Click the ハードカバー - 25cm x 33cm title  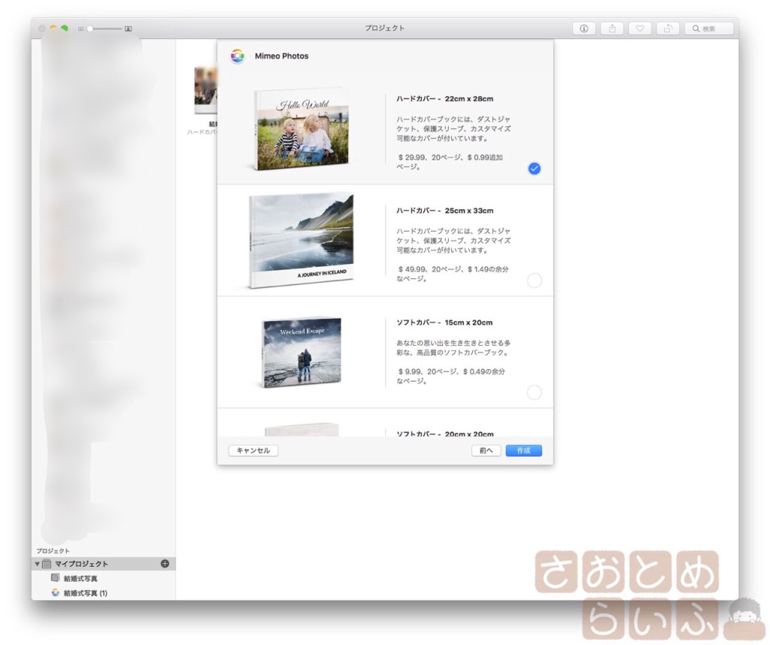tap(445, 210)
